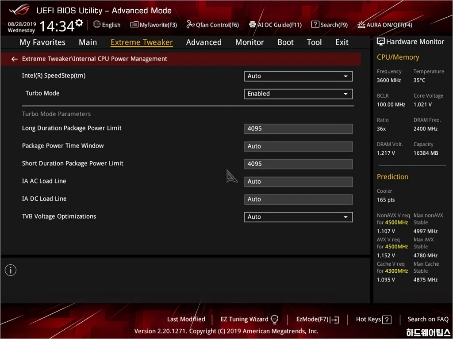Click the EzMode exit arrow icon
Image resolution: width=453 pixels, height=339 pixels.
tap(335, 320)
